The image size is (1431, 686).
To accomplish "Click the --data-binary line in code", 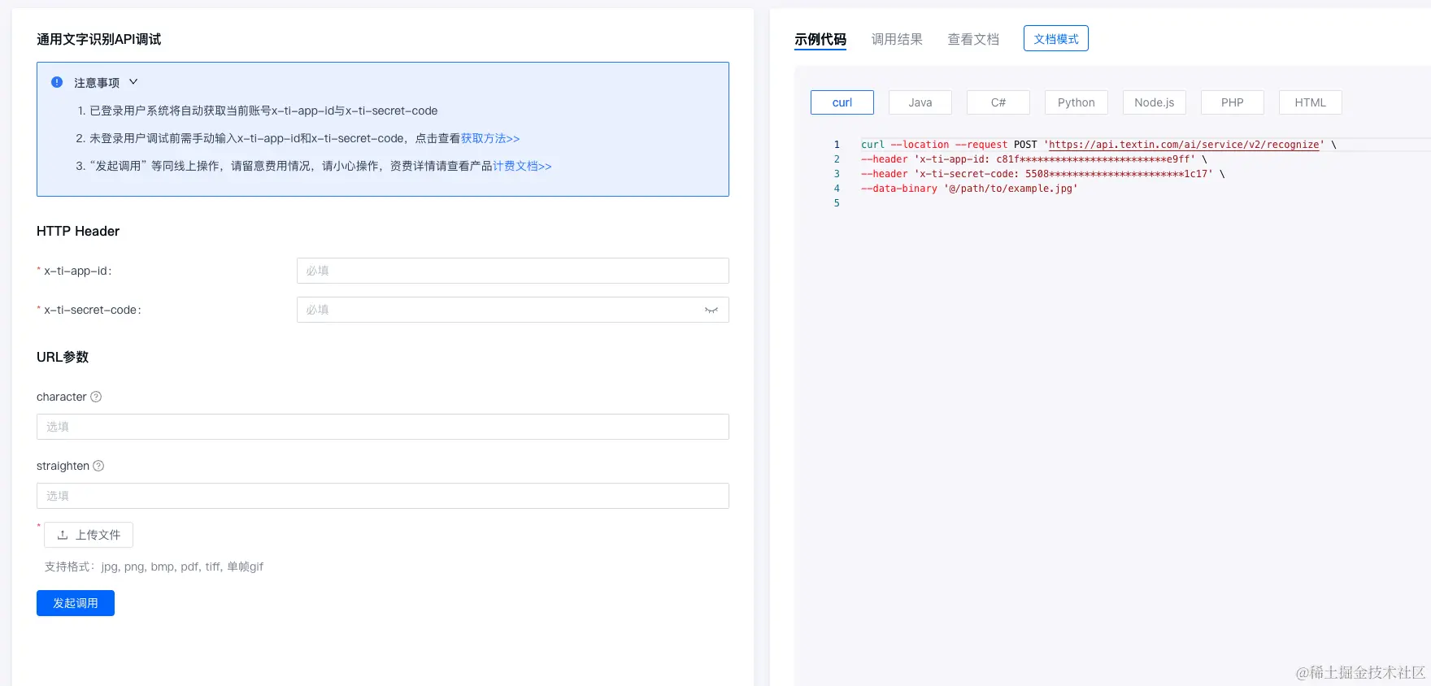I will pos(969,189).
